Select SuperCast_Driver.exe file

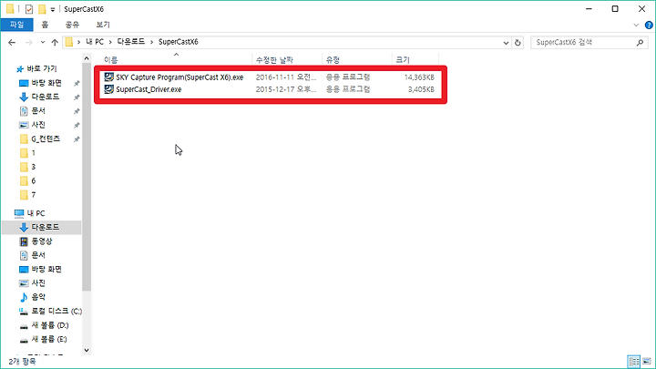(x=149, y=89)
